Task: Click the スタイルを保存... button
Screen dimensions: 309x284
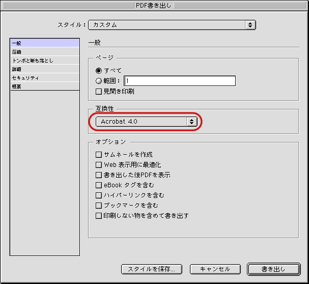Action: coord(152,269)
